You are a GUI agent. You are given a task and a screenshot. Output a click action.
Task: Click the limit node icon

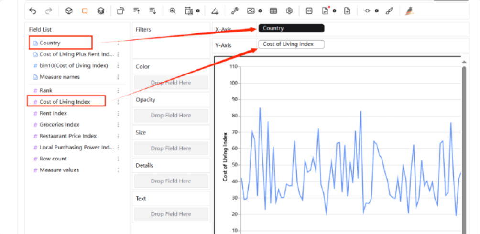[367, 11]
